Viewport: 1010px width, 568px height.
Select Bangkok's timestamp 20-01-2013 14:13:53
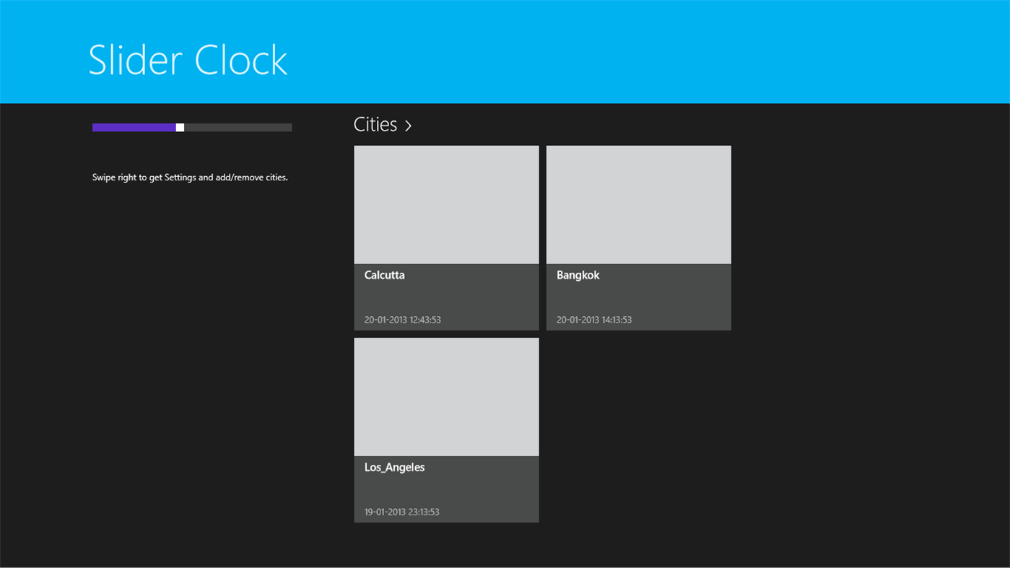click(593, 320)
